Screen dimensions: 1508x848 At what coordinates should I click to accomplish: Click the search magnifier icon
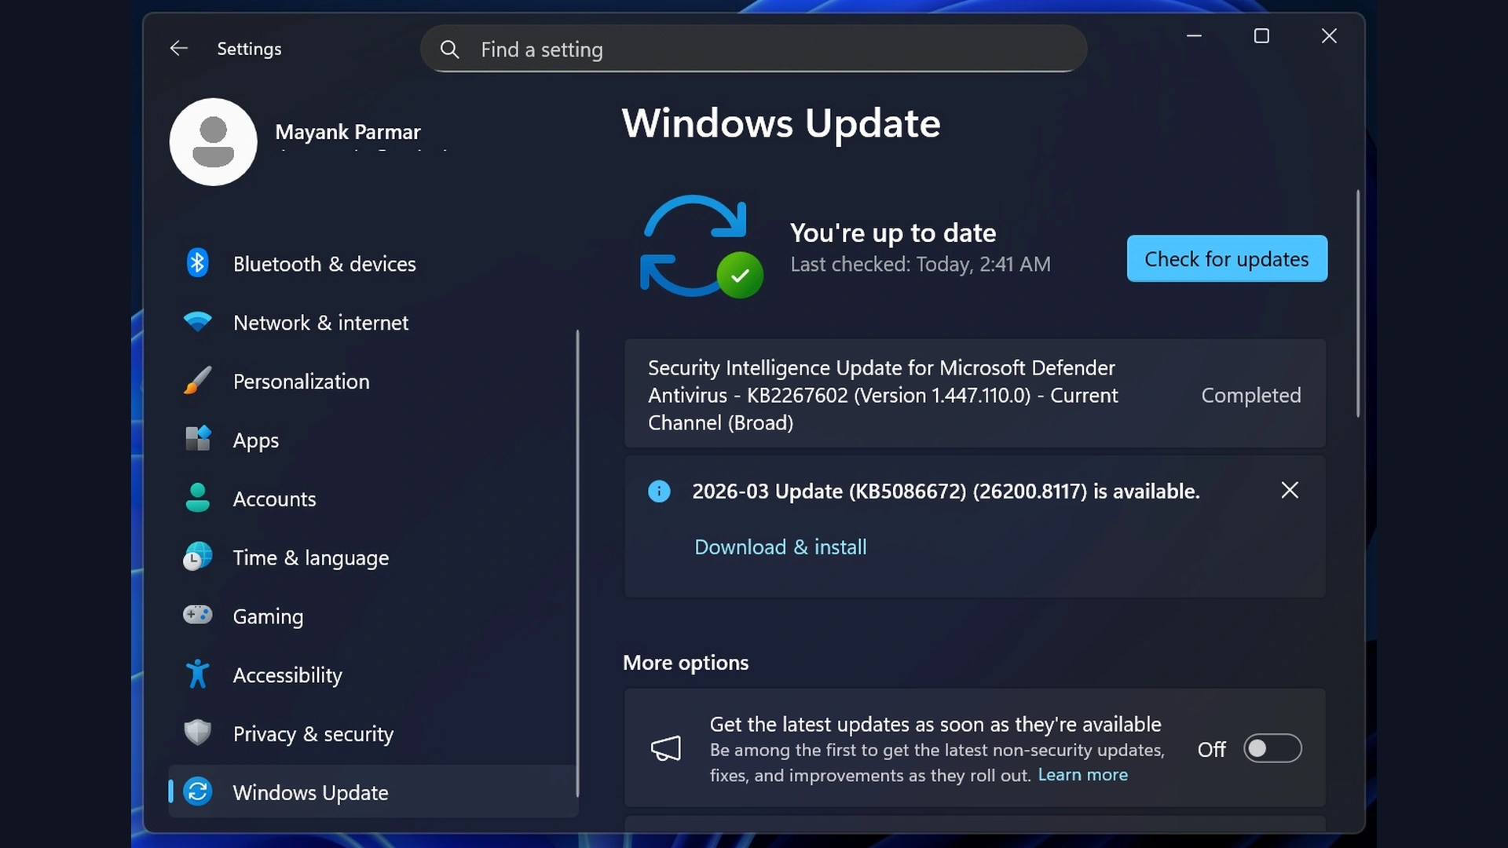point(450,49)
